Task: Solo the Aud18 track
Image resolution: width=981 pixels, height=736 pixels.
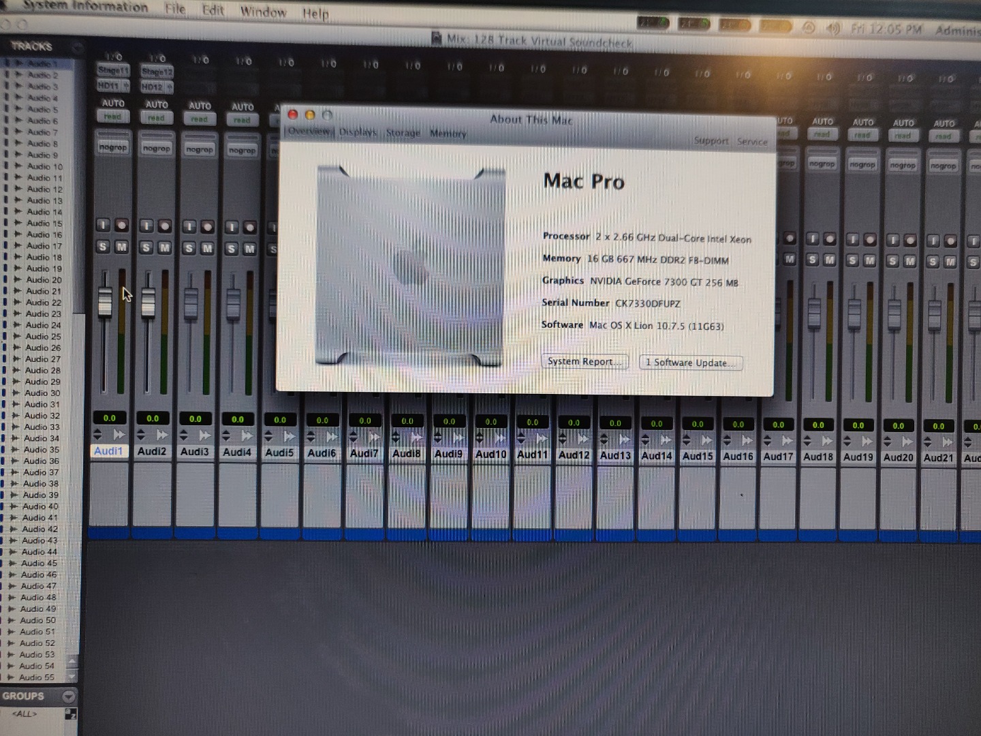Action: [x=813, y=260]
